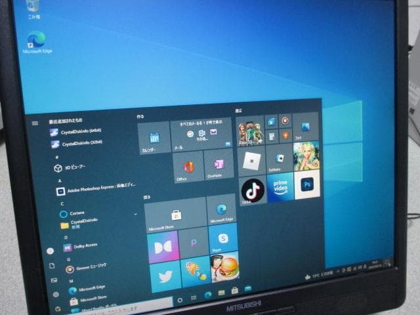Viewport: 420px width, 315px height.
Task: Jump to the letter M header
Action: pyautogui.click(x=71, y=281)
